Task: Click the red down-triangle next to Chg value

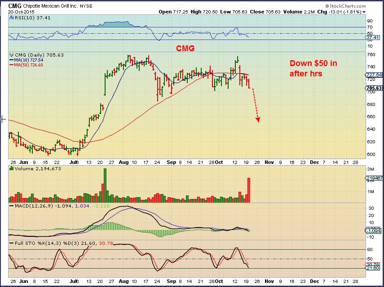Action: (364, 12)
